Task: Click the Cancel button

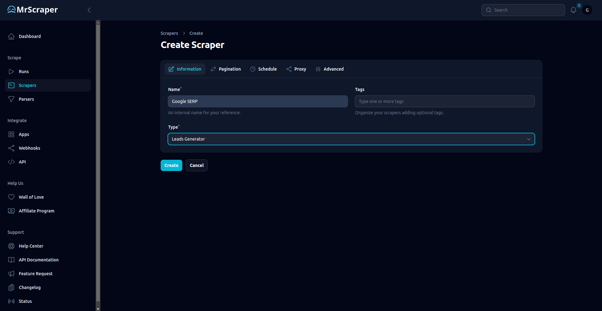Action: pyautogui.click(x=197, y=165)
